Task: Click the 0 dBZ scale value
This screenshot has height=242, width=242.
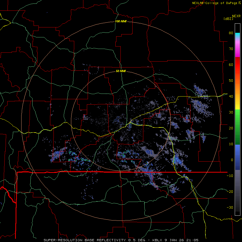Action: tap(232, 160)
